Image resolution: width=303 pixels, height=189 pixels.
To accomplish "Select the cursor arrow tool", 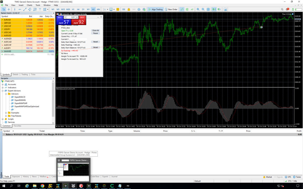I will point(4,9).
